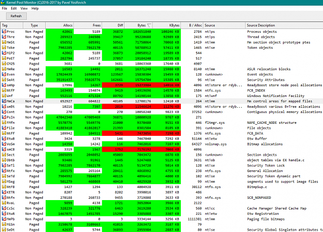Click the SeTd tag row icon
This screenshot has width=323, height=232.
[4, 176]
